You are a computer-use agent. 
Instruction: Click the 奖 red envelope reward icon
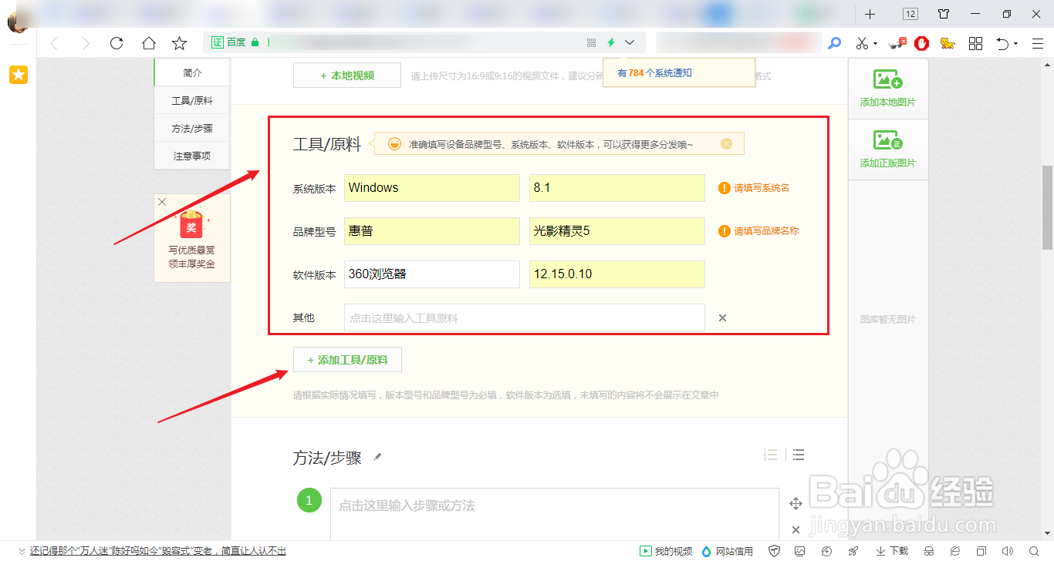191,225
